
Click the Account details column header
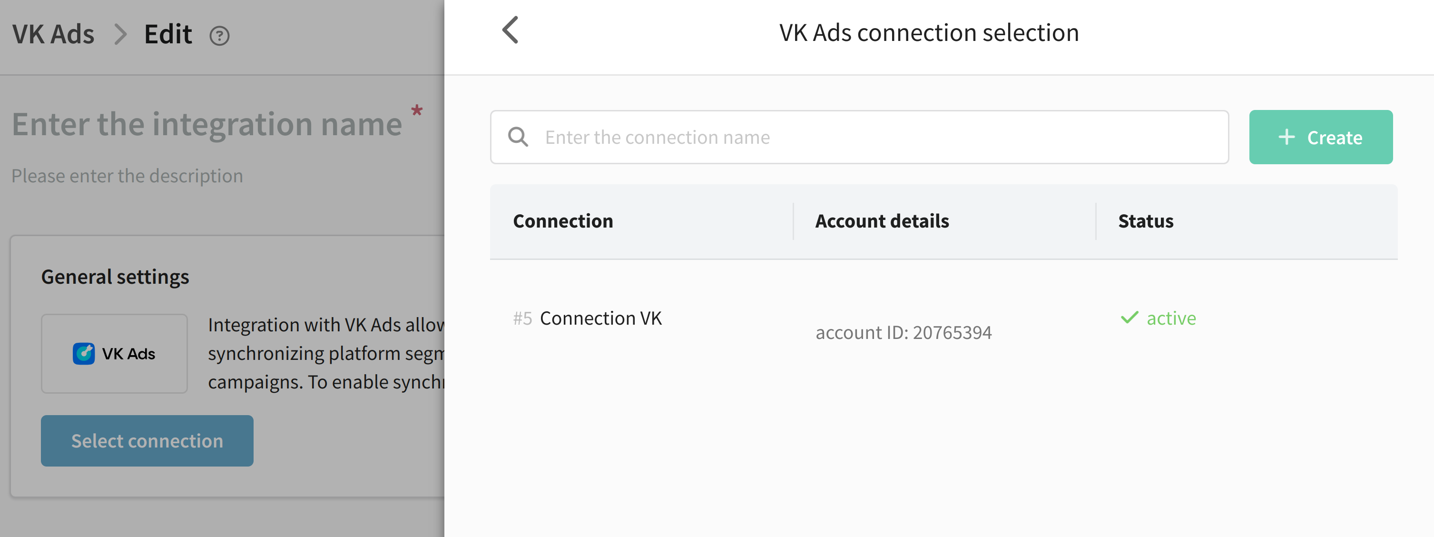pos(882,221)
